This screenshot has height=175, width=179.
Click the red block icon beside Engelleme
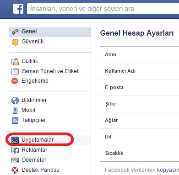[x=15, y=81]
